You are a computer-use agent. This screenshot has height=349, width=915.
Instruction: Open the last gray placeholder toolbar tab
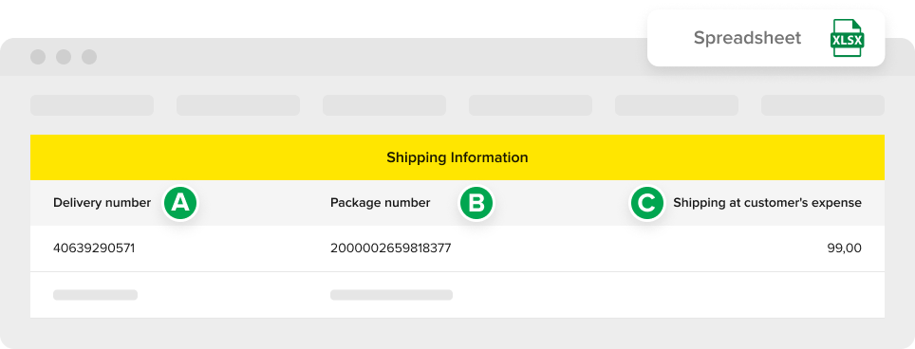coord(823,105)
